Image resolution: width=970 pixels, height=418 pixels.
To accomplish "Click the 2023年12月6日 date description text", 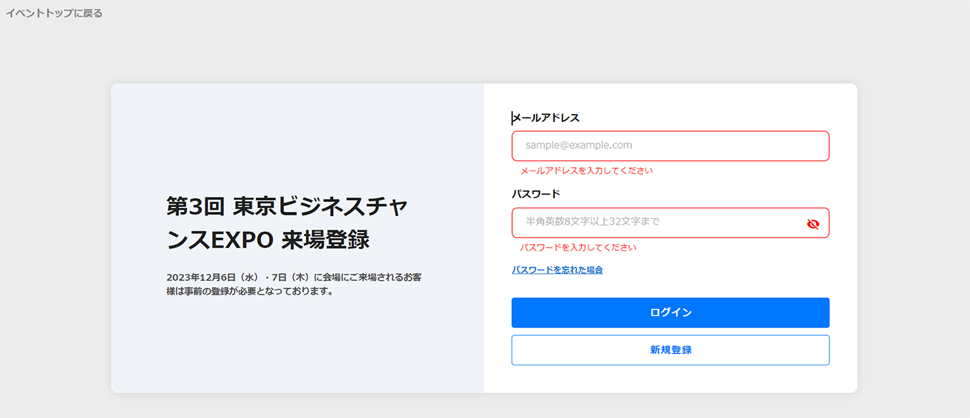I will point(294,277).
